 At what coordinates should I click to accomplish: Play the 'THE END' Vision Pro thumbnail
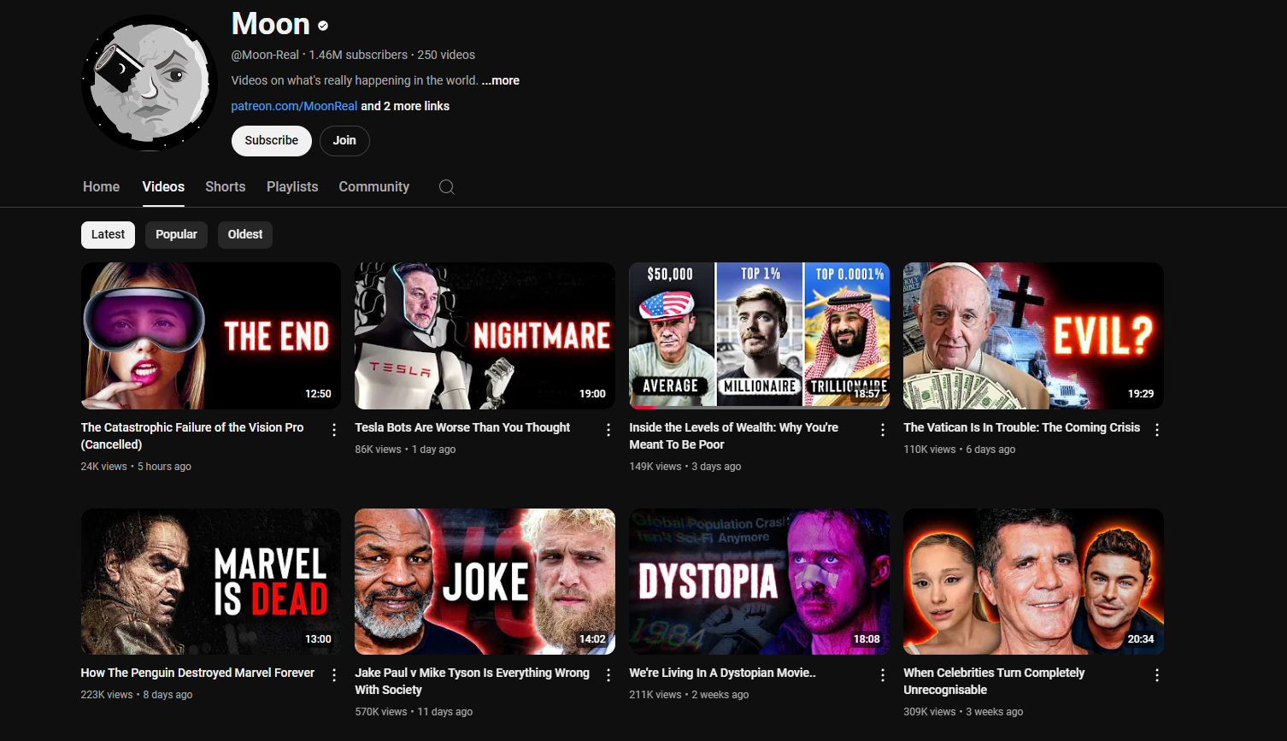point(211,336)
